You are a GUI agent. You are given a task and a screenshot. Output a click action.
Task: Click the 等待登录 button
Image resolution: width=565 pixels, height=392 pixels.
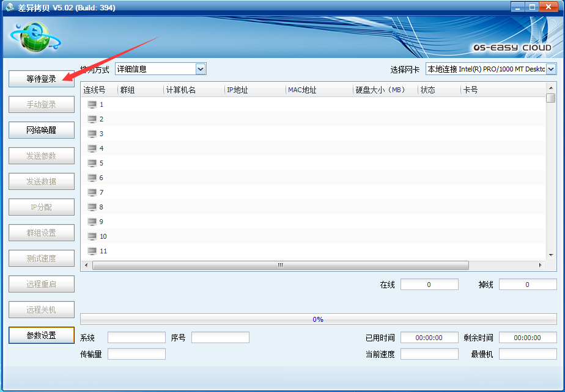pos(42,79)
